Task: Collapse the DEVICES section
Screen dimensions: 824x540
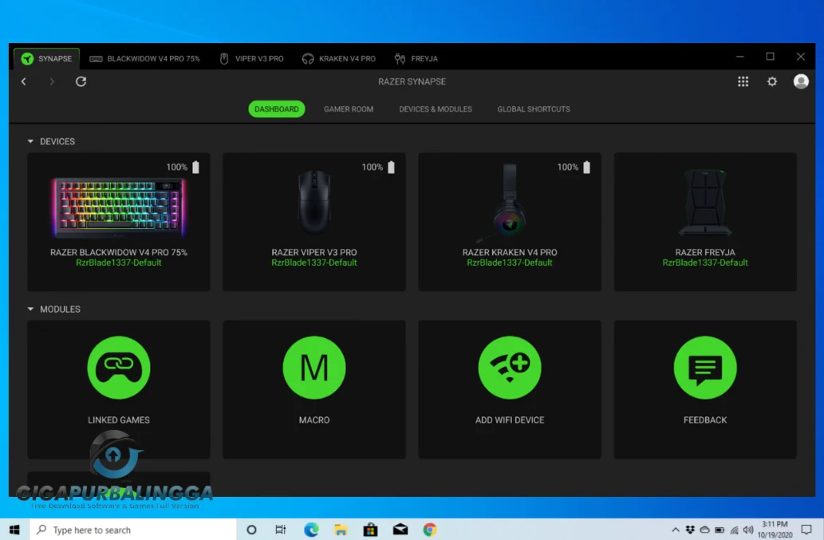Action: tap(30, 141)
